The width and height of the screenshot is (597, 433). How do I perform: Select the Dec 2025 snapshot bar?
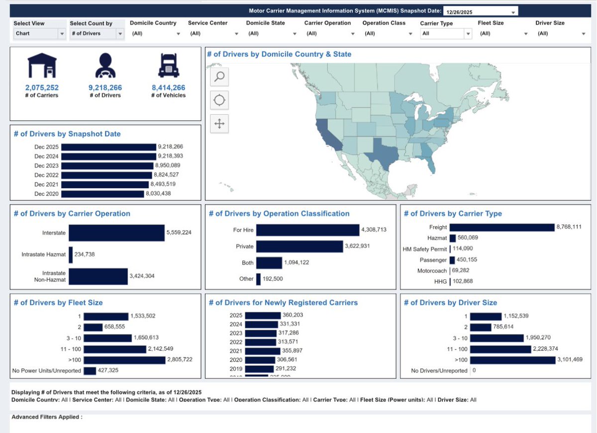[x=109, y=147]
